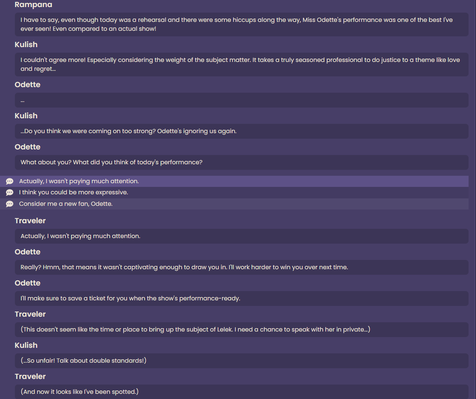Click Rampana's line about Miss Odette's performance
Screen dimensions: 476x399
click(x=242, y=24)
